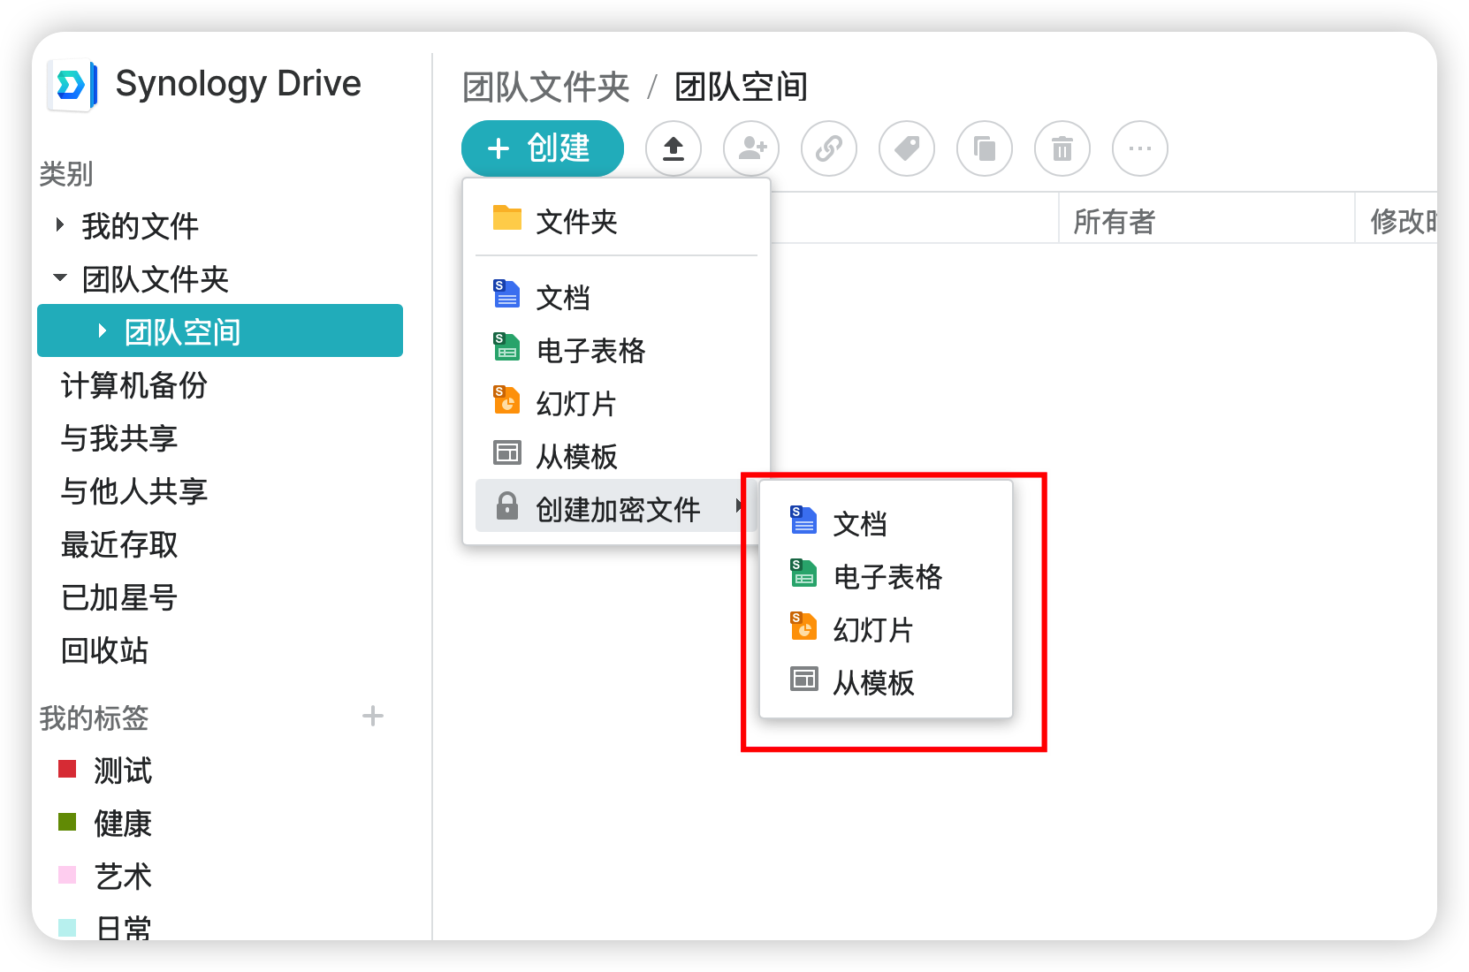1469x972 pixels.
Task: Click the red swatch of 测试 label
Action: point(67,769)
